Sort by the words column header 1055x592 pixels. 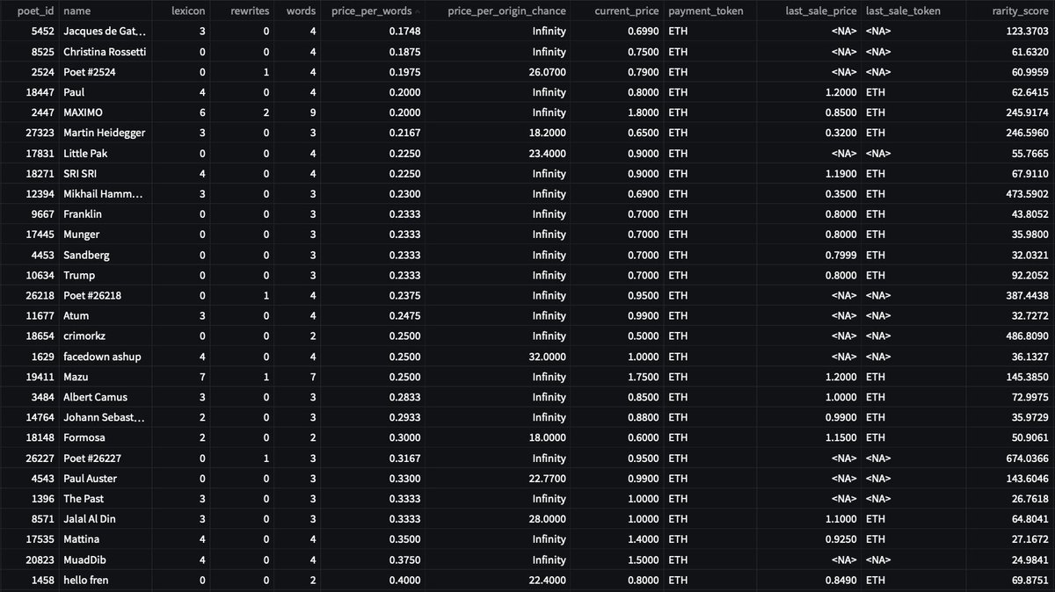point(298,11)
